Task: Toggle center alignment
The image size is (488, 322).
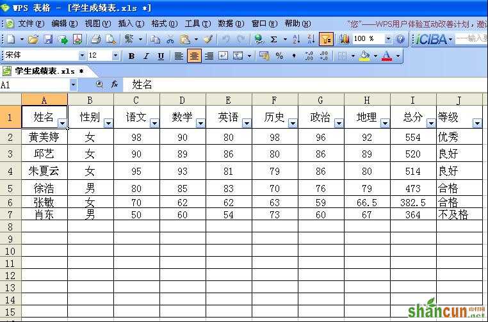Action: pos(194,56)
